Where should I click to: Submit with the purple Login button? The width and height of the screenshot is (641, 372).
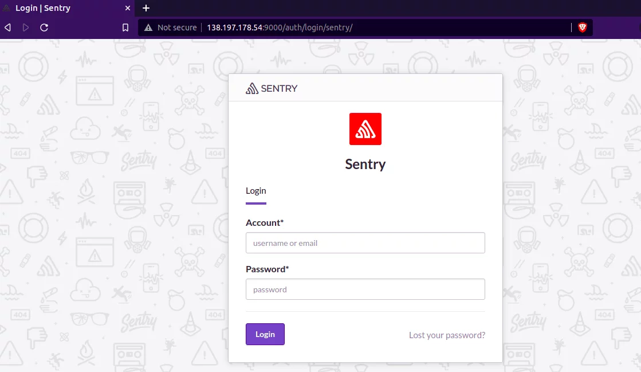coord(265,334)
